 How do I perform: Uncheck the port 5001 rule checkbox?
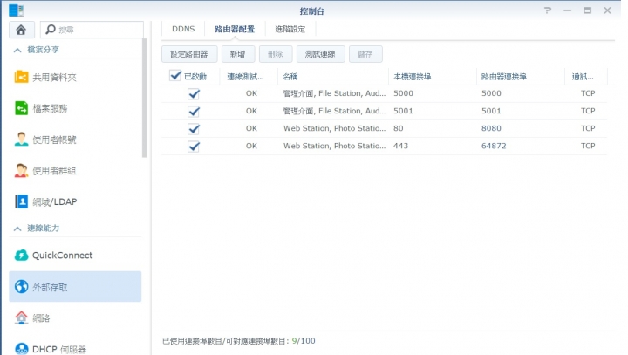point(194,112)
